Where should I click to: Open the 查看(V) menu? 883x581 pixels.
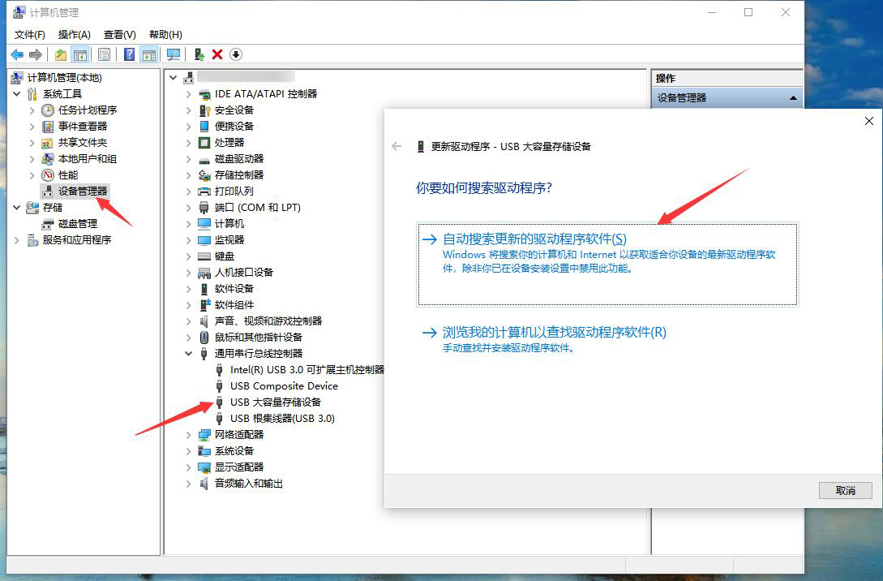(x=120, y=34)
